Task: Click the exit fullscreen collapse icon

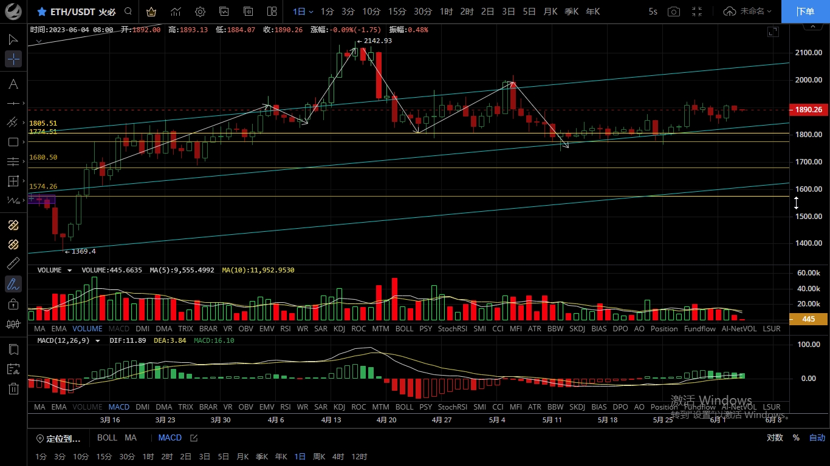Action: point(697,12)
